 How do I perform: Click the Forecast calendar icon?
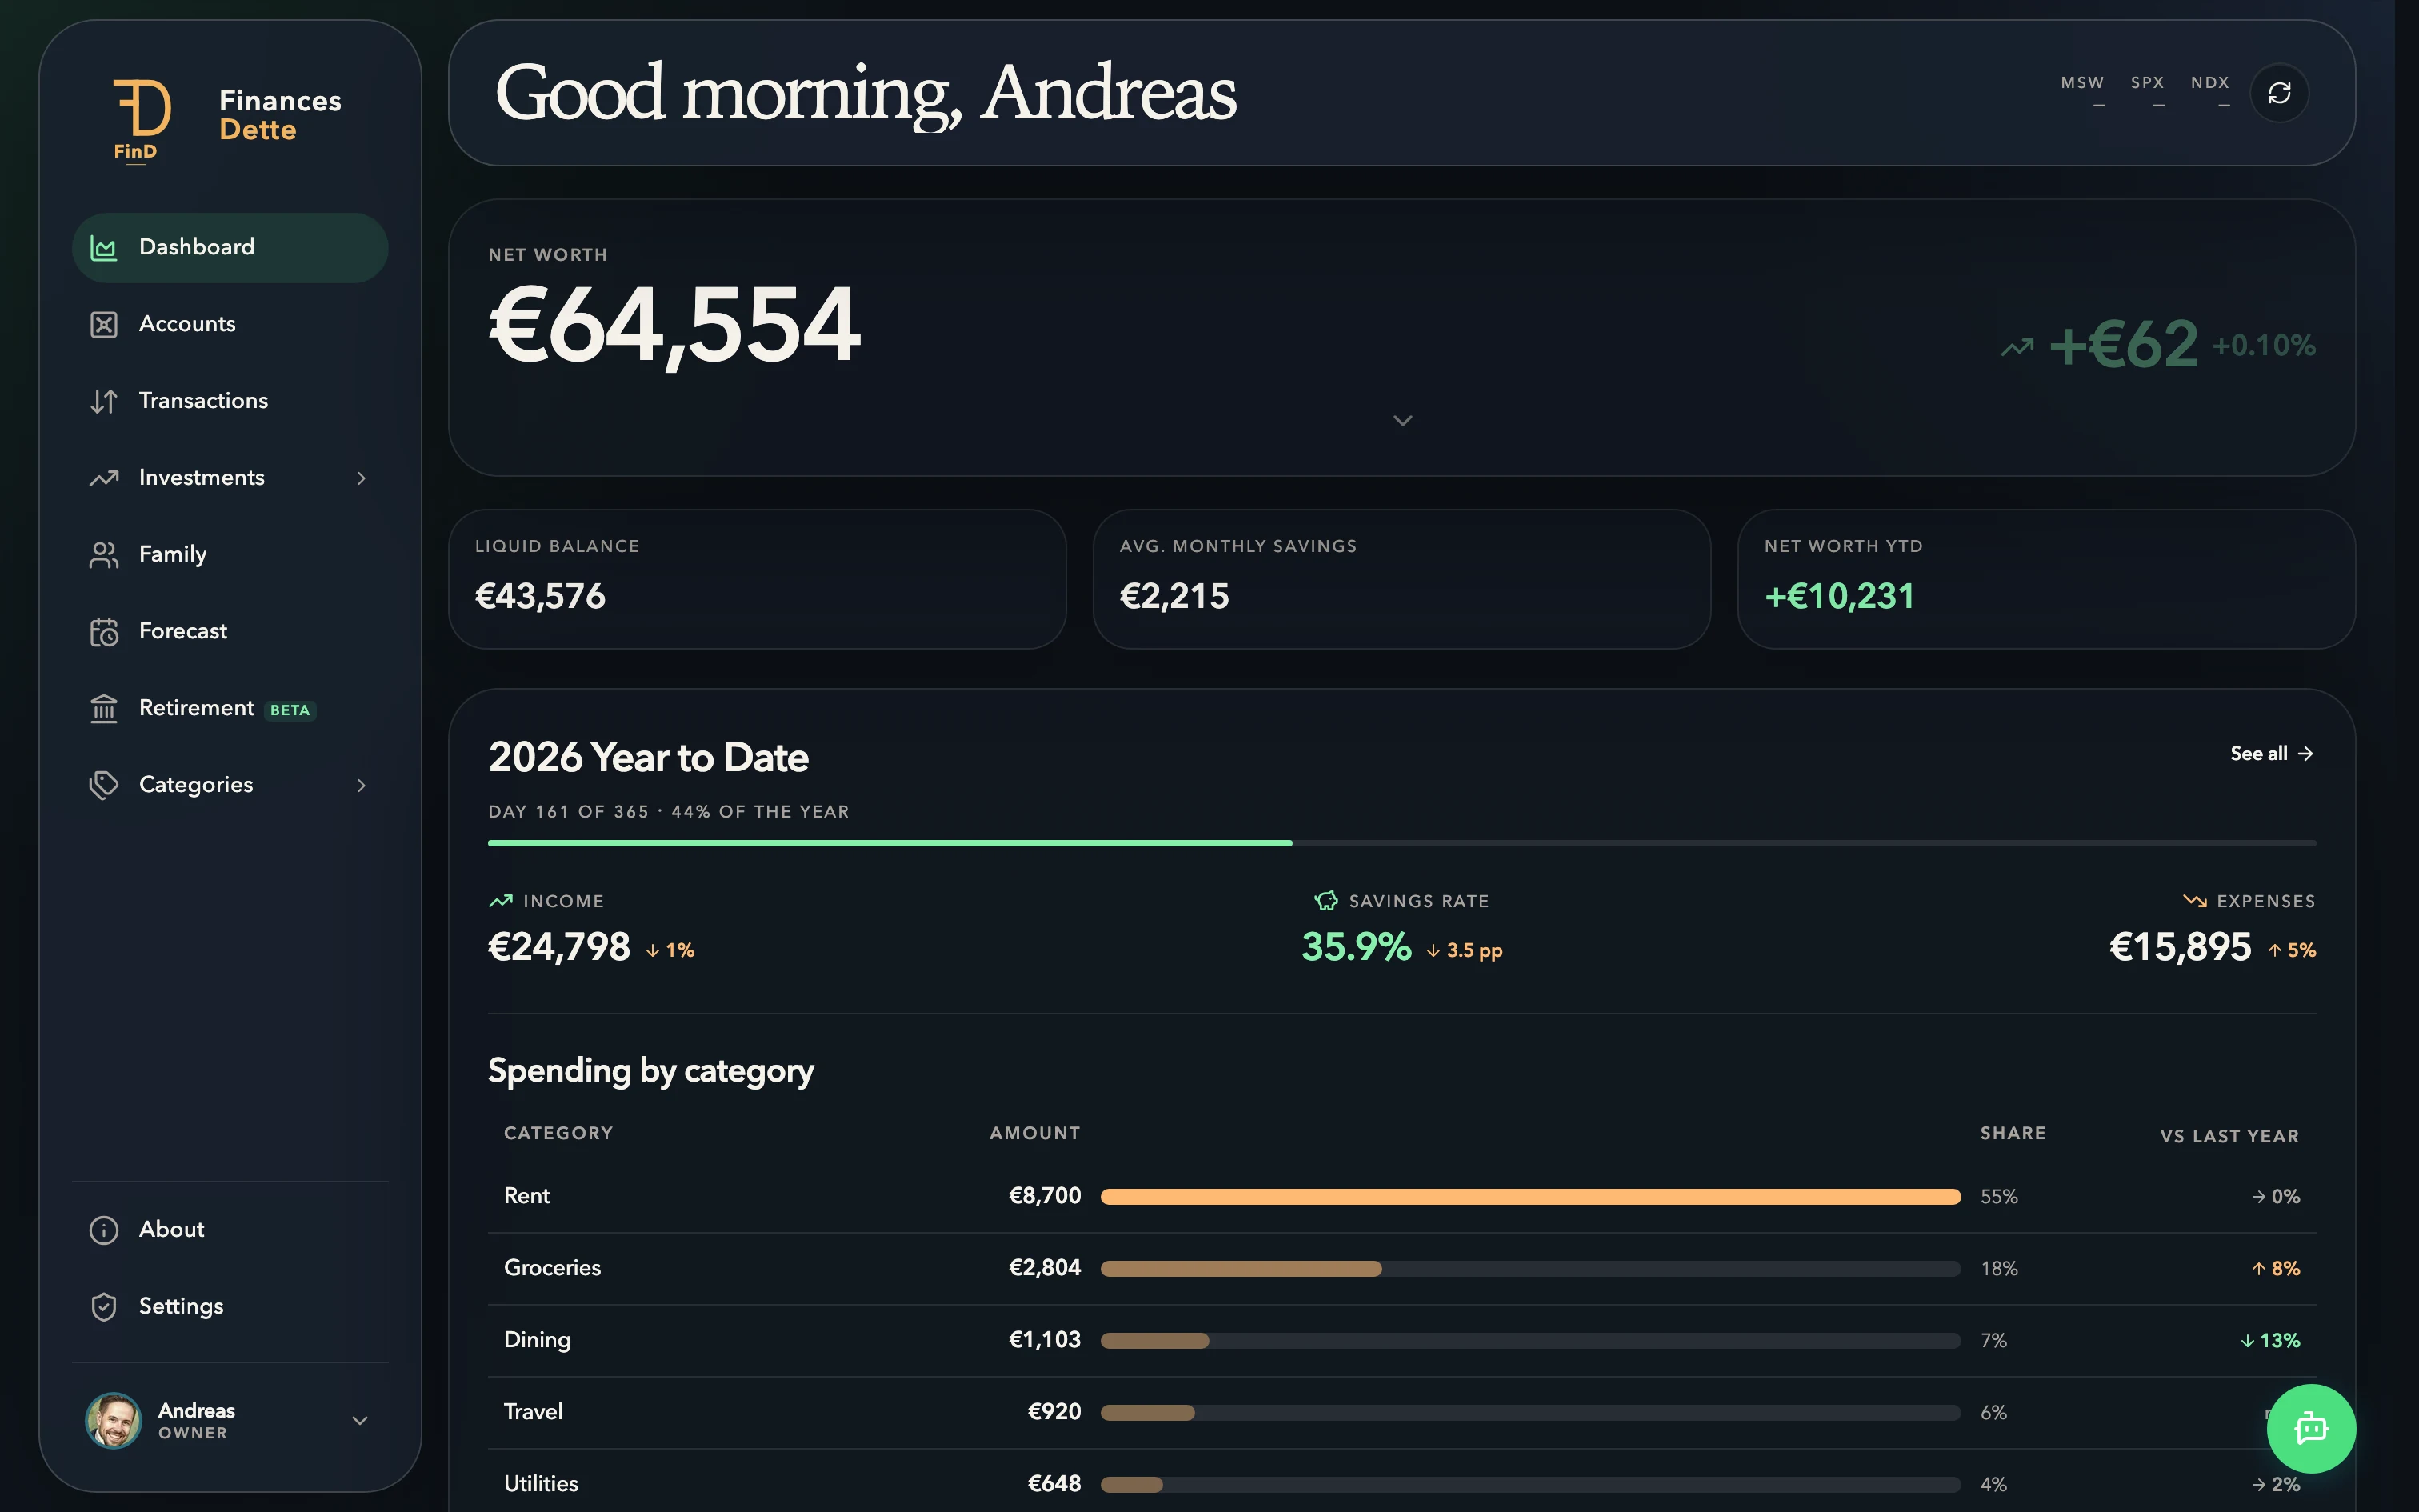104,632
